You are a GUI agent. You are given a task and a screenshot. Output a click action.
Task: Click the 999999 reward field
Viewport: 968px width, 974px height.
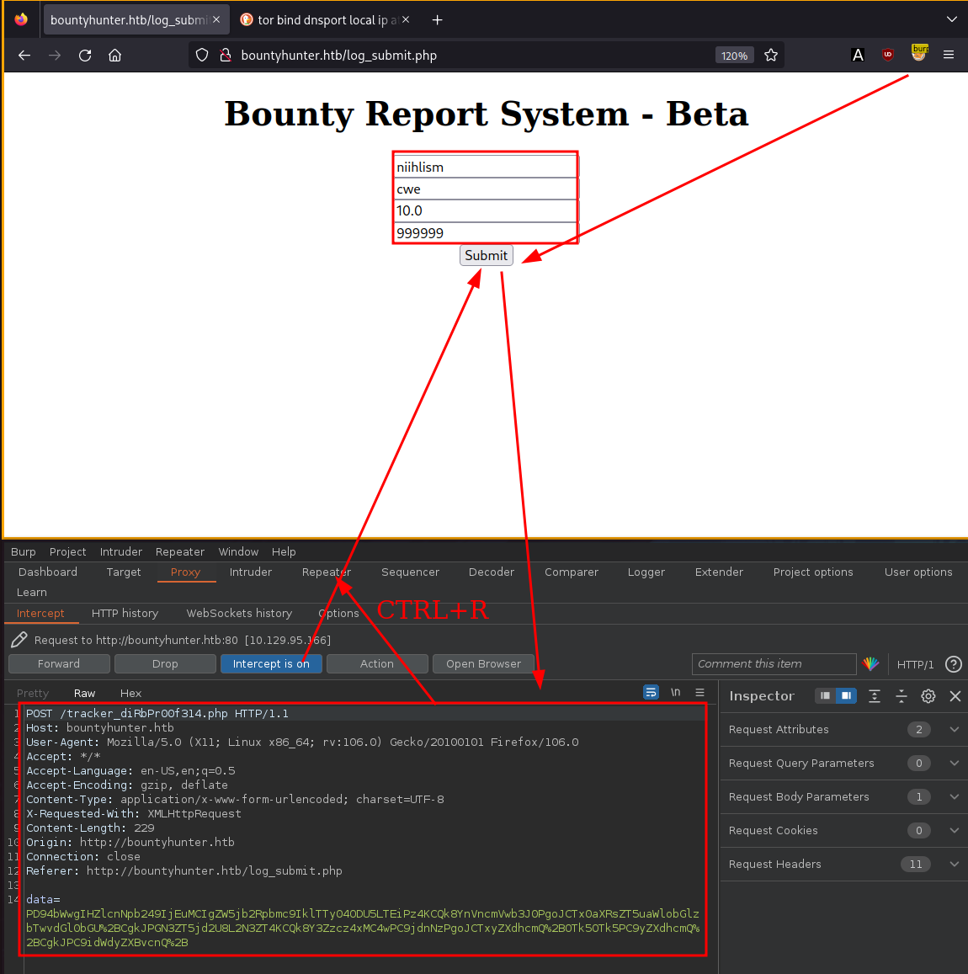[486, 233]
